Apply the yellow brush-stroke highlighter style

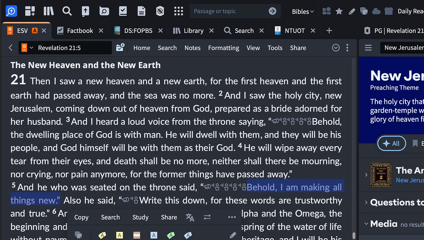click(x=102, y=235)
